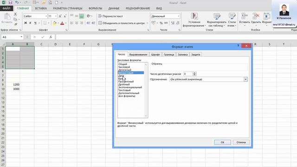Switch to the ДАННЫЕ ribbon tab
The image size is (297, 167).
tap(114, 8)
